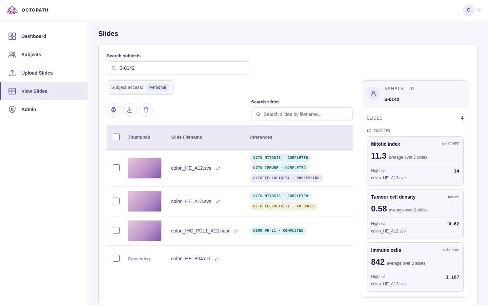Click the Slide Filename column header
488x305 pixels.
tap(186, 137)
